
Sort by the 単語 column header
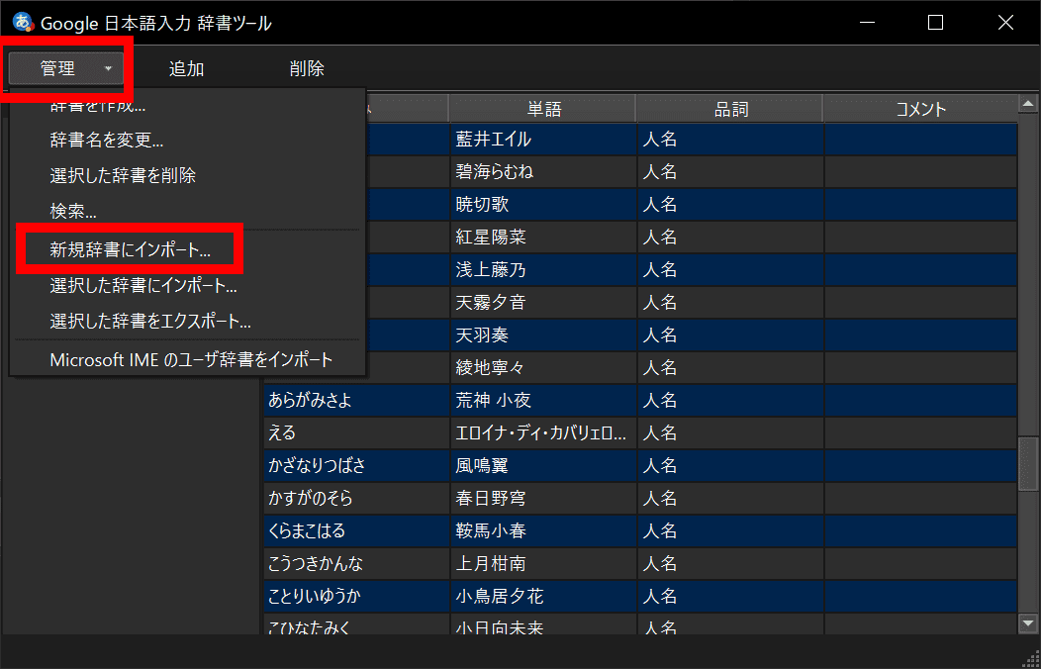click(x=543, y=109)
